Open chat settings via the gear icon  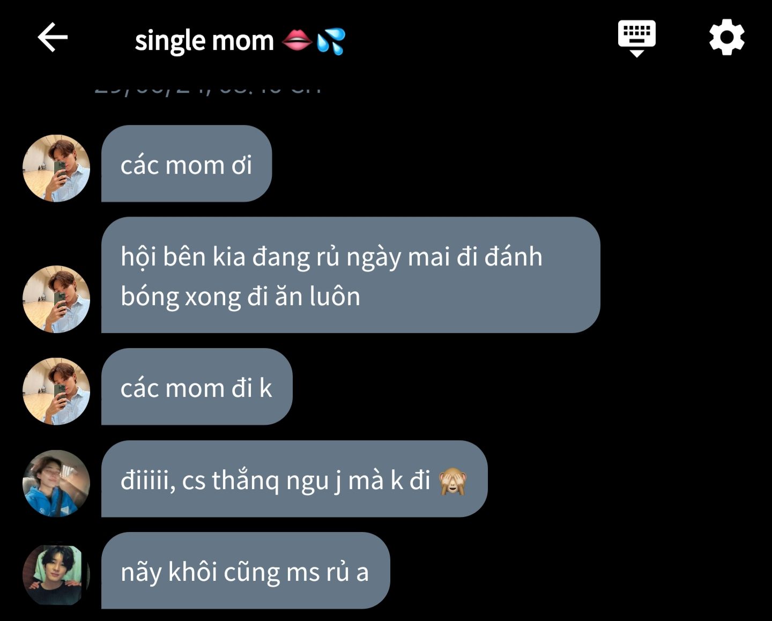[726, 38]
